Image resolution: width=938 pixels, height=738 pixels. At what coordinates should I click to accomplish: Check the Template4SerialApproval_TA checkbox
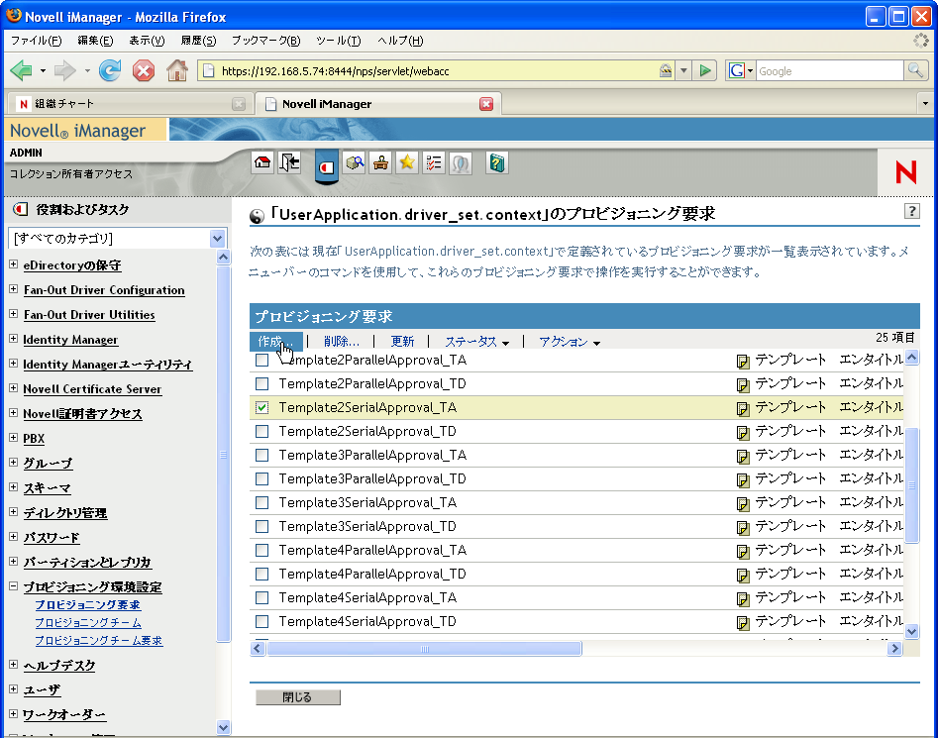[x=262, y=598]
